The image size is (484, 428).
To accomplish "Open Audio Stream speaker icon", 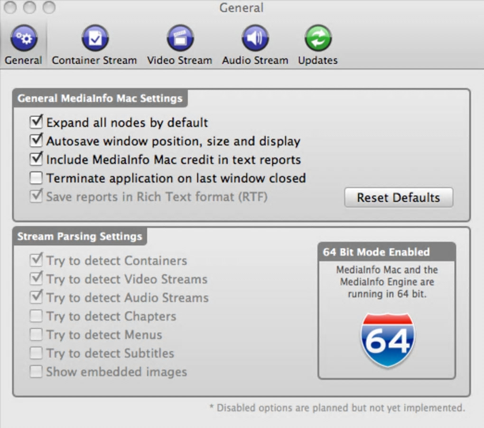I will tap(255, 38).
